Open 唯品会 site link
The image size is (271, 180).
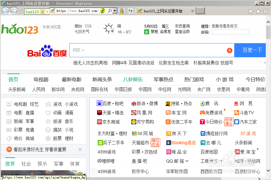(x=176, y=152)
